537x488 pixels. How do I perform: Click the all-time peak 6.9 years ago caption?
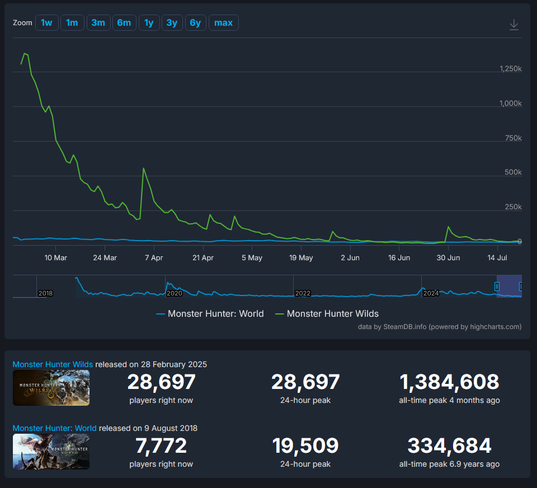coord(449,464)
